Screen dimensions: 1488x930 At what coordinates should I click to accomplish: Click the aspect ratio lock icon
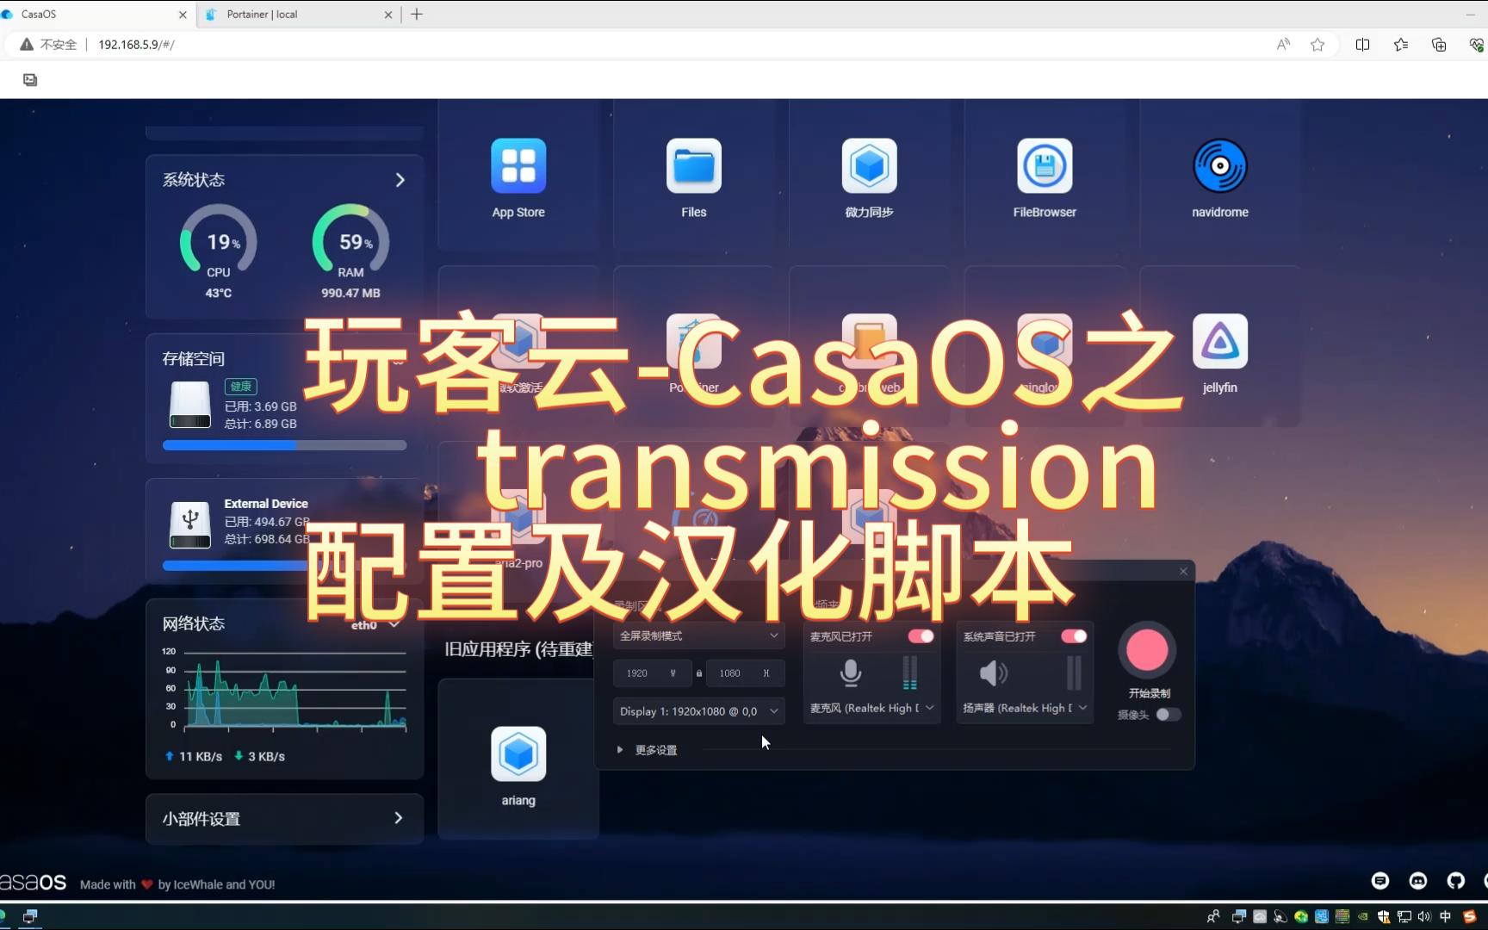tap(699, 673)
